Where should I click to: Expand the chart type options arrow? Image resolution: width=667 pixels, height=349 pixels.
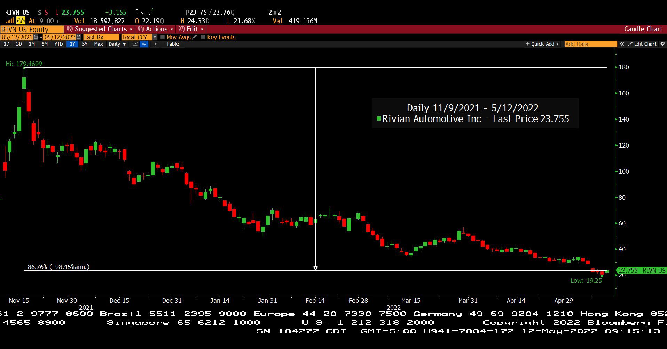[155, 44]
